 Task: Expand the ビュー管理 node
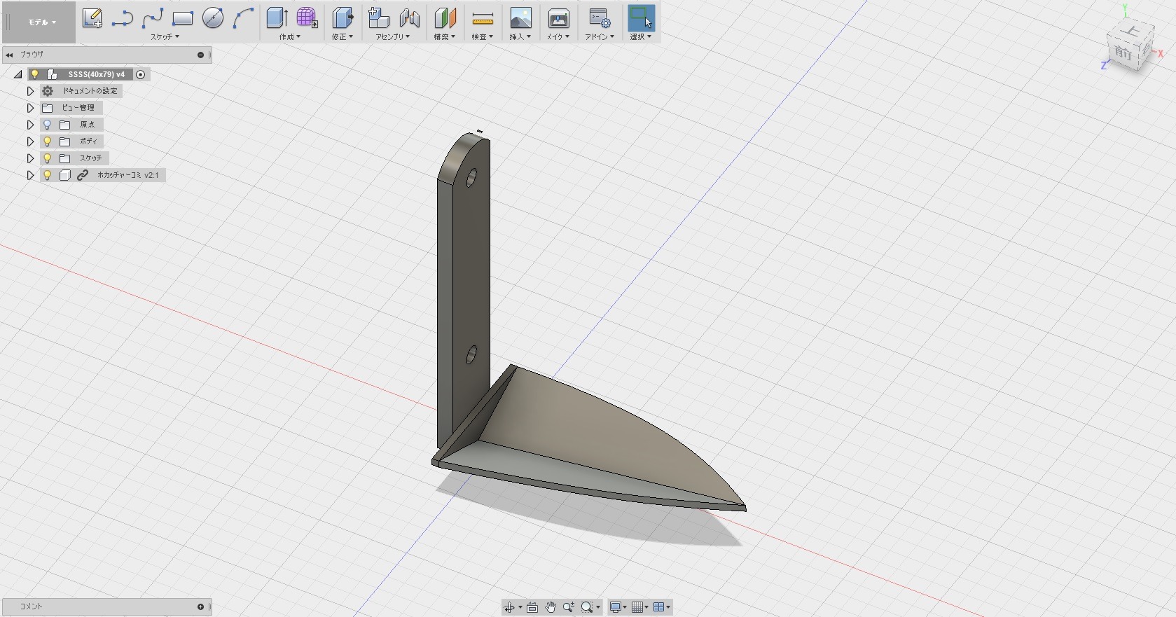(x=30, y=108)
